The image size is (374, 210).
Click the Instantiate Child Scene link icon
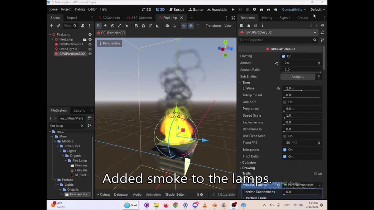(58, 26)
